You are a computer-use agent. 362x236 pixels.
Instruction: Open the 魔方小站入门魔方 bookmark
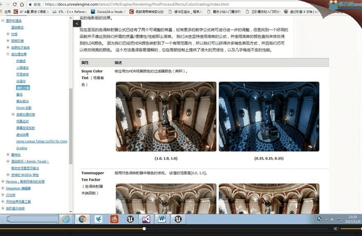tap(224, 12)
